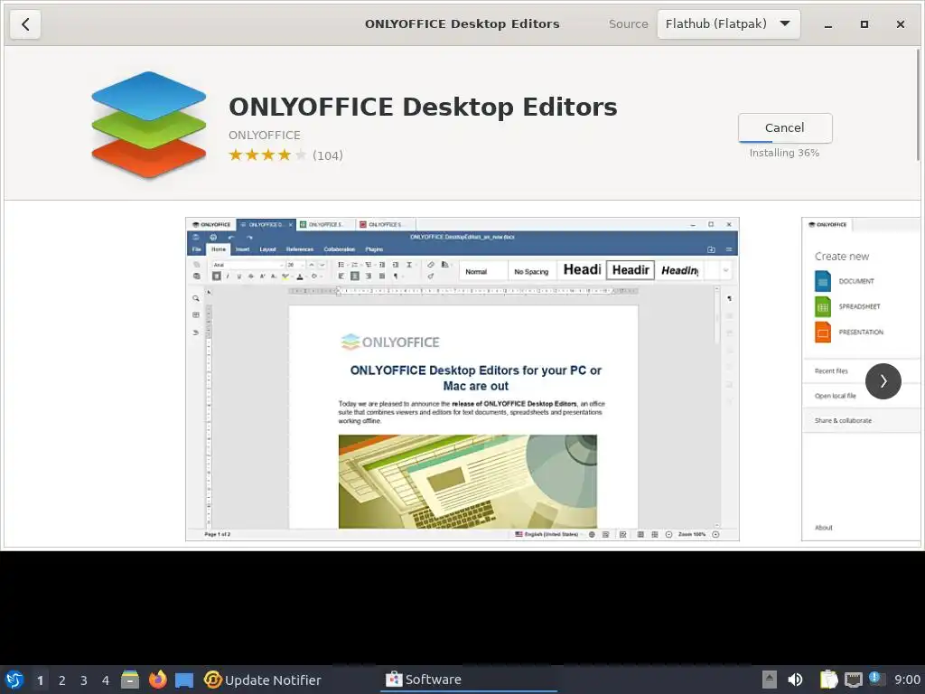925x694 pixels.
Task: Switch to workspace 1 in the pager
Action: coord(40,680)
